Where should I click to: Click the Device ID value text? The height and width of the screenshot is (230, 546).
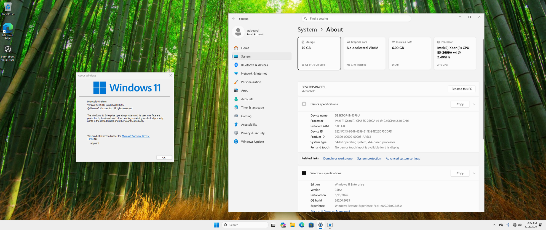click(x=363, y=132)
